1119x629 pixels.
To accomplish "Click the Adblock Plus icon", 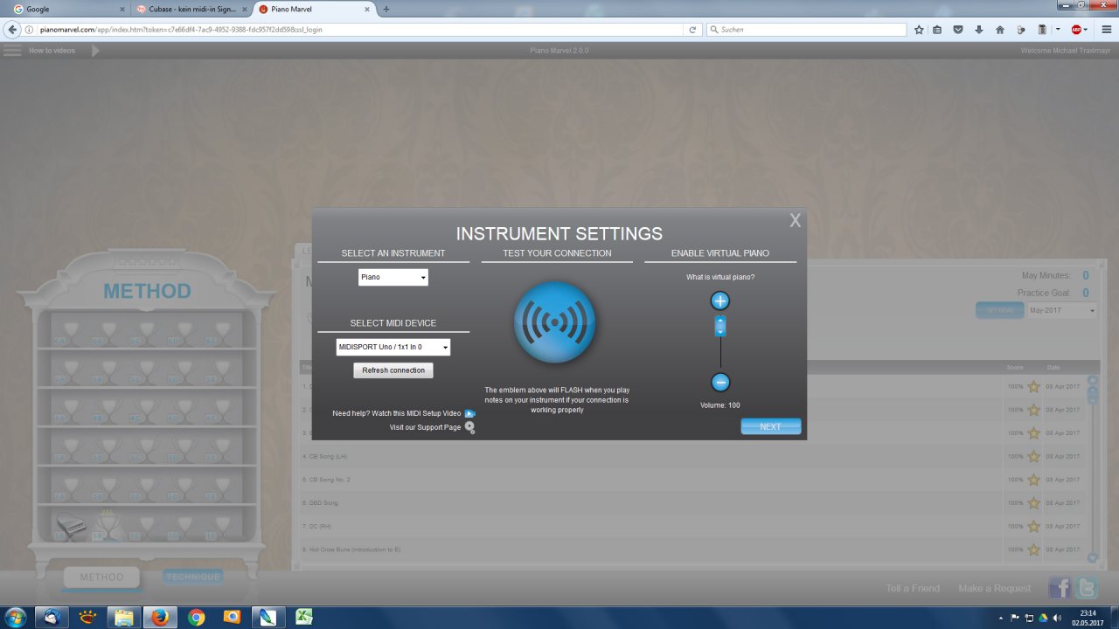I will [1076, 30].
